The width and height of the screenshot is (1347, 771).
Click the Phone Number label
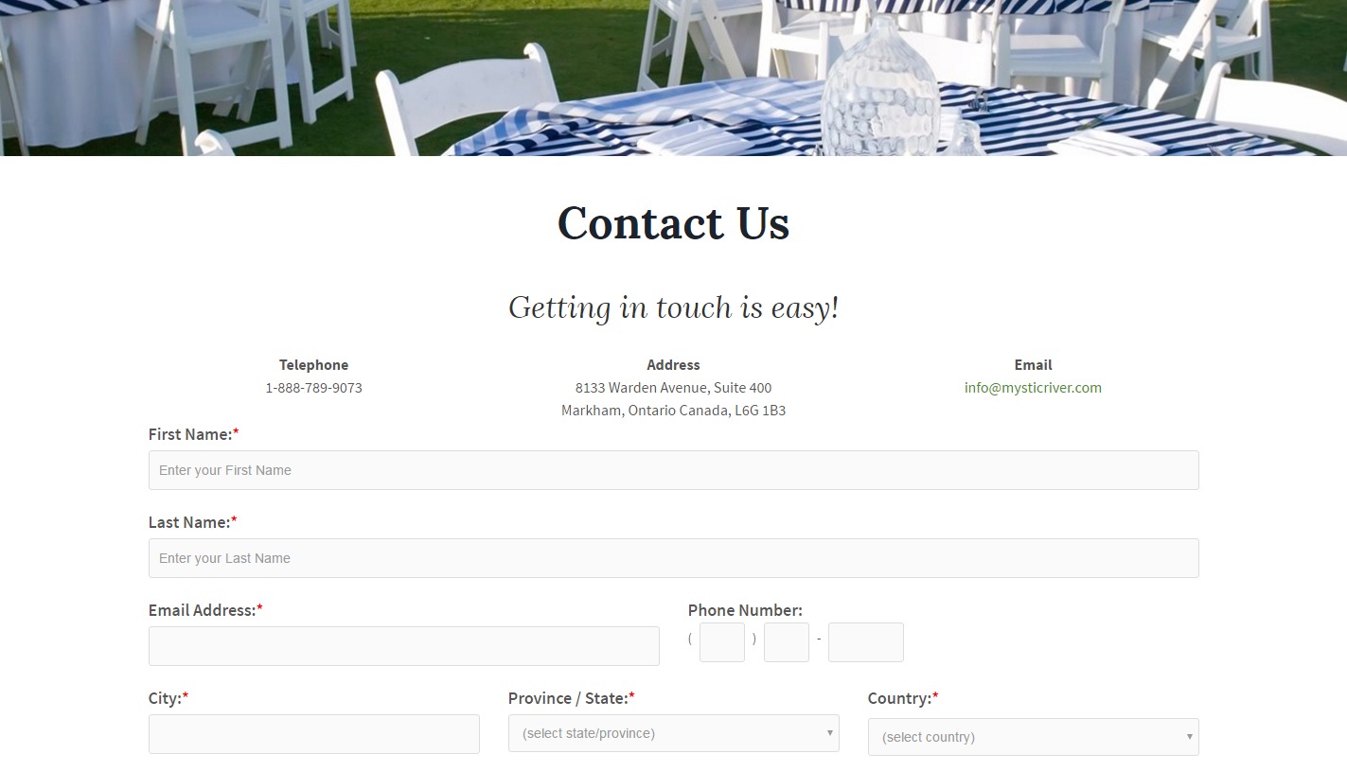coord(745,610)
